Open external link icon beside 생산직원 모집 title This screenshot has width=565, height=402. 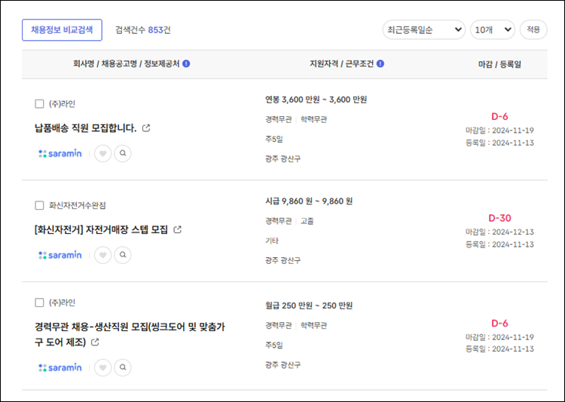(95, 342)
